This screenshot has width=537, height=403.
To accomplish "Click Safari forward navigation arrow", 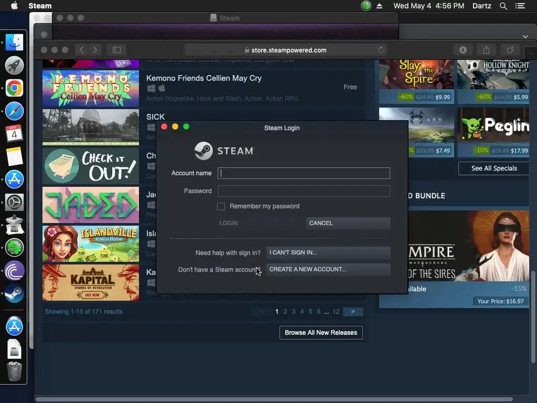I will pyautogui.click(x=95, y=50).
